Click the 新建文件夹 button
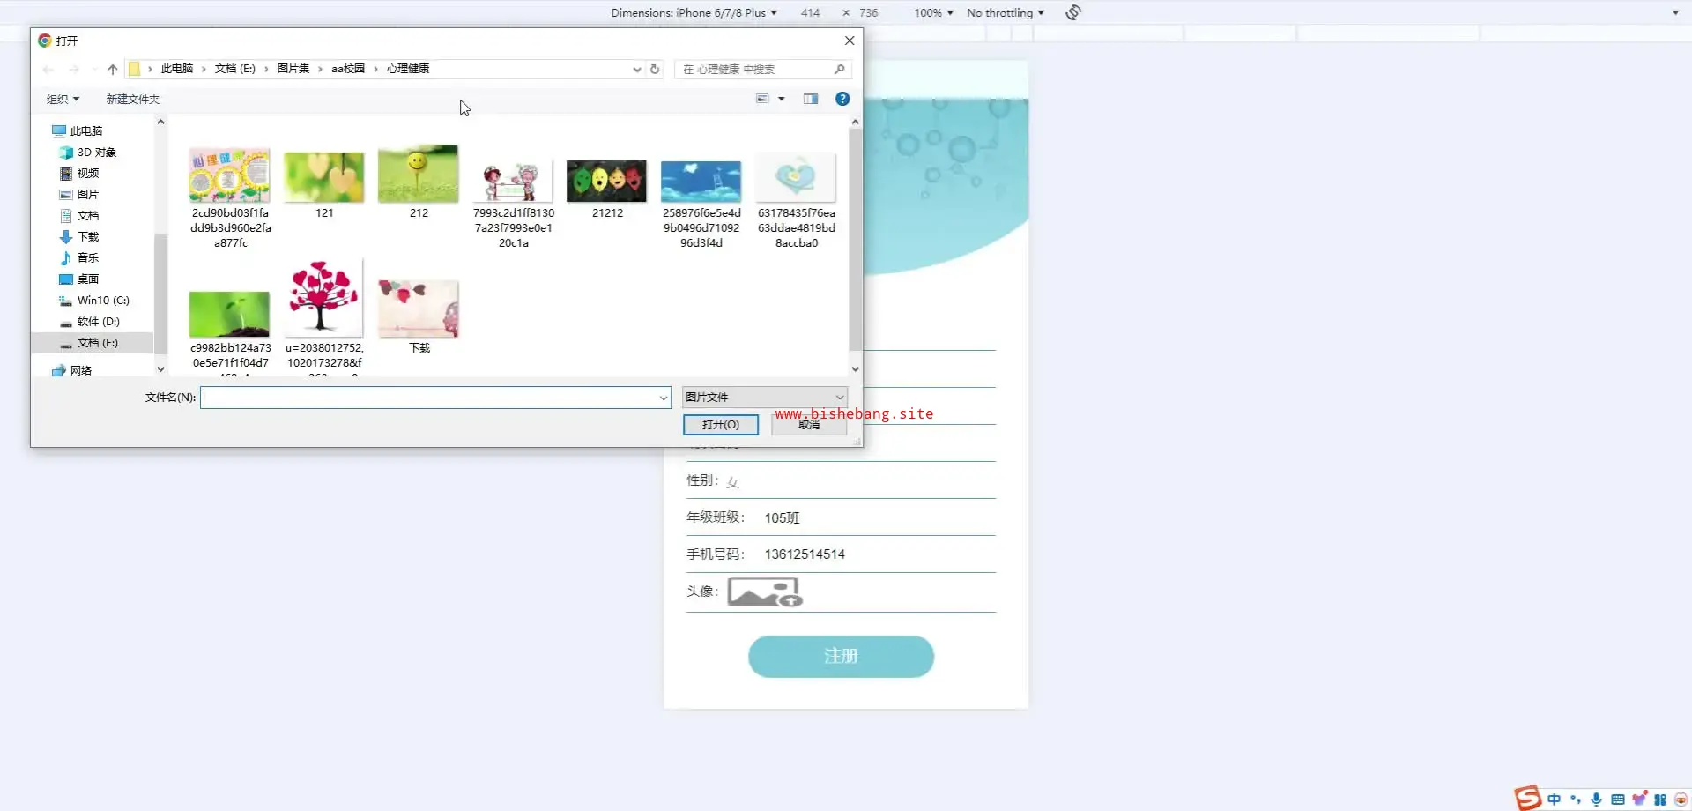 pyautogui.click(x=133, y=100)
